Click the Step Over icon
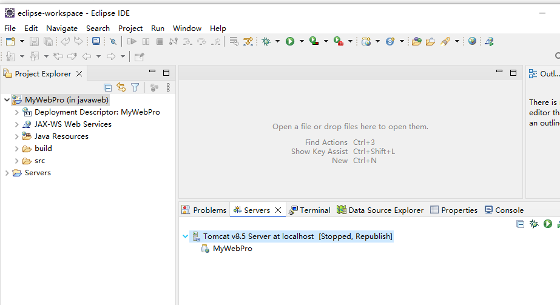The width and height of the screenshot is (560, 305). point(202,41)
